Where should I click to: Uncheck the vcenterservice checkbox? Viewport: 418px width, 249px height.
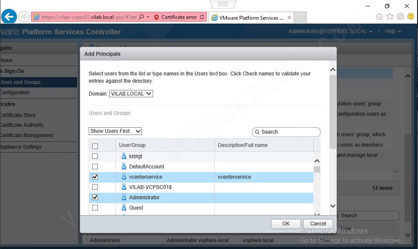click(95, 177)
